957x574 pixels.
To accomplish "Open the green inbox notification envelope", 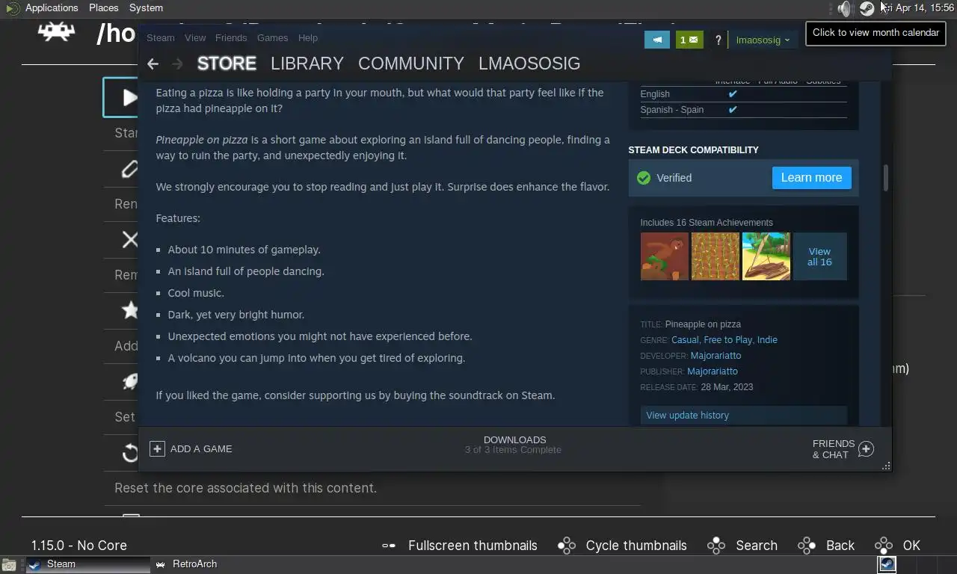I will point(689,40).
